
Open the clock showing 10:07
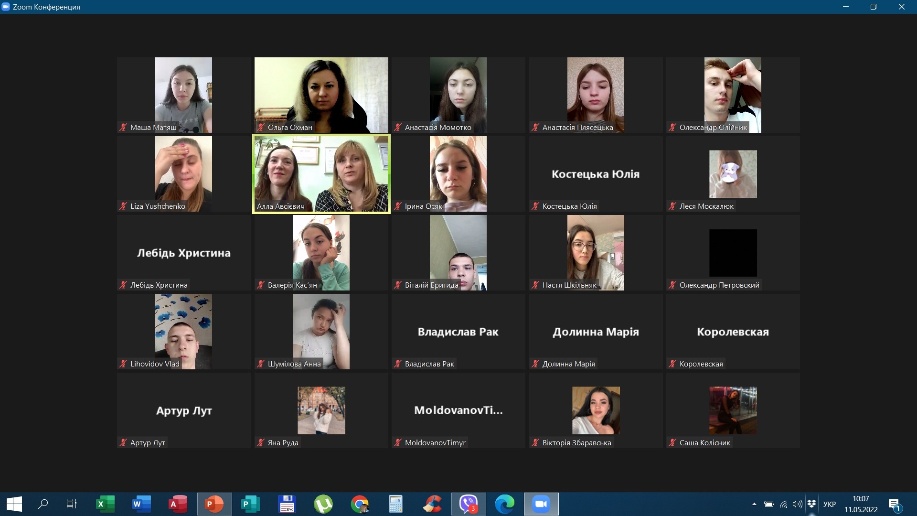pos(861,504)
